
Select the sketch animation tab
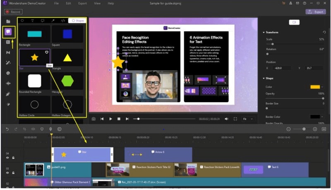[63, 21]
